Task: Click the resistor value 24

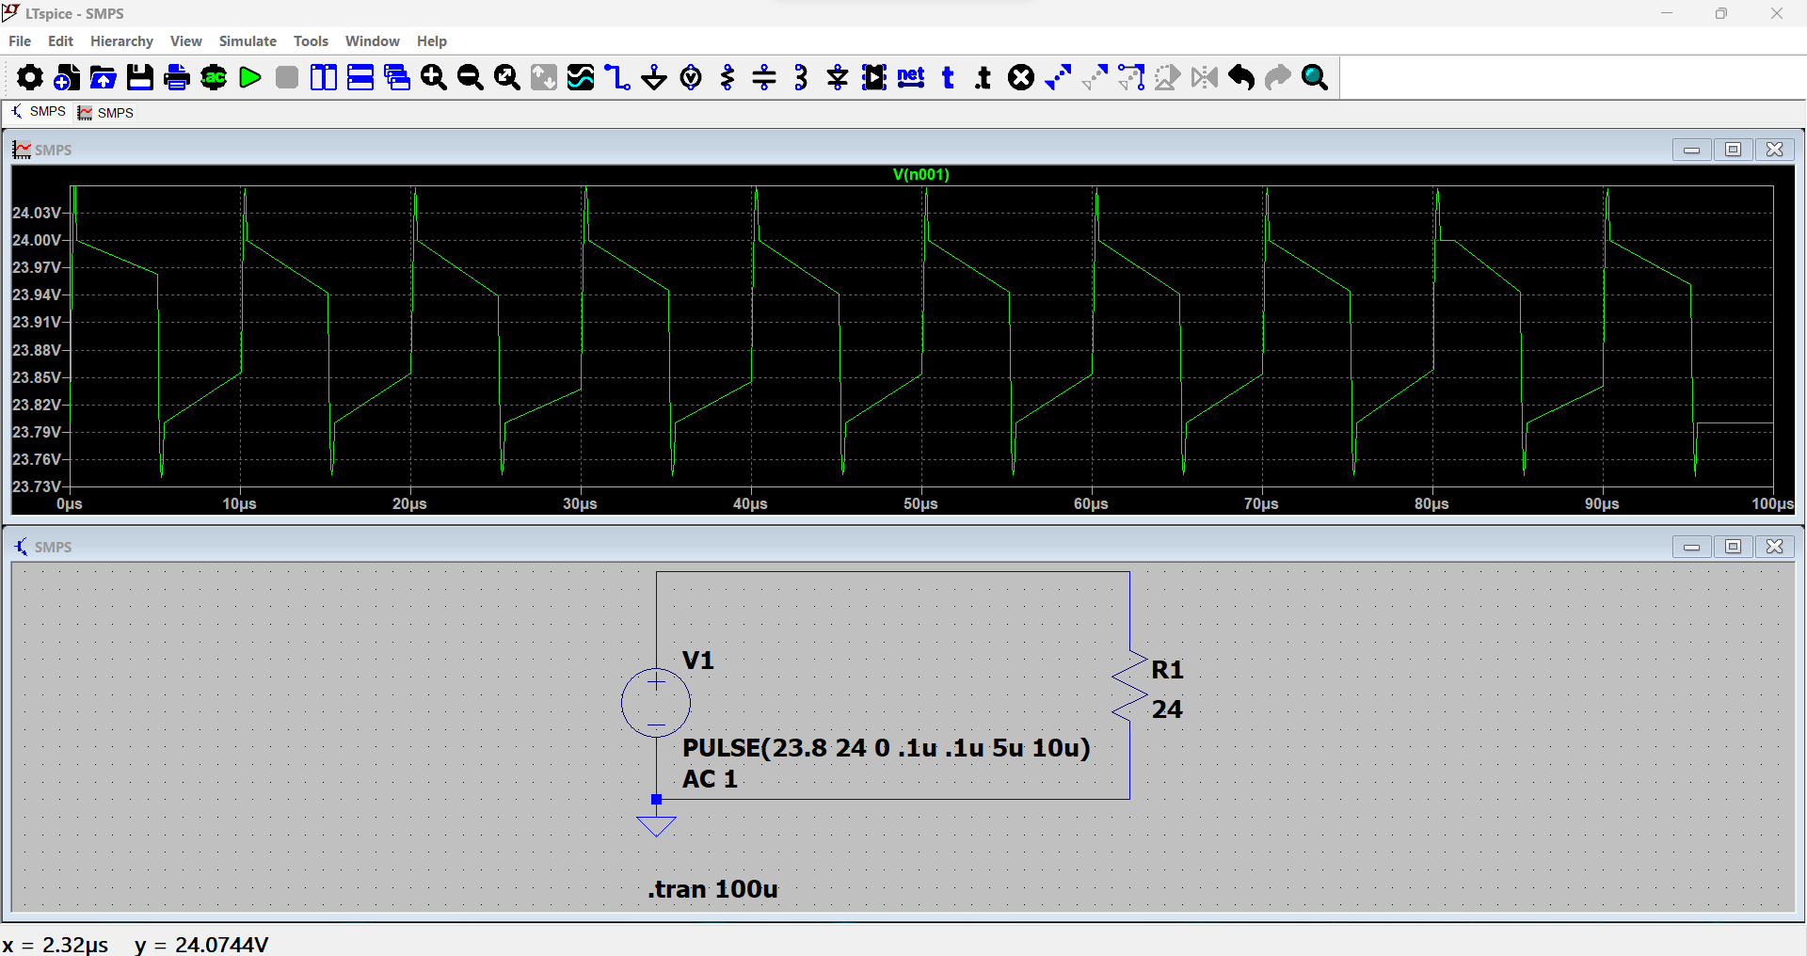Action: [x=1167, y=709]
